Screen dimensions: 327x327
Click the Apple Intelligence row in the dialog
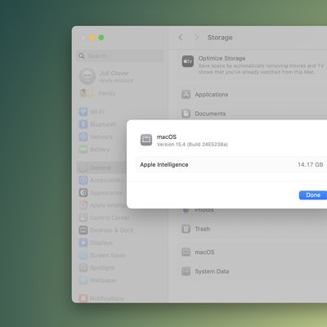pos(231,164)
